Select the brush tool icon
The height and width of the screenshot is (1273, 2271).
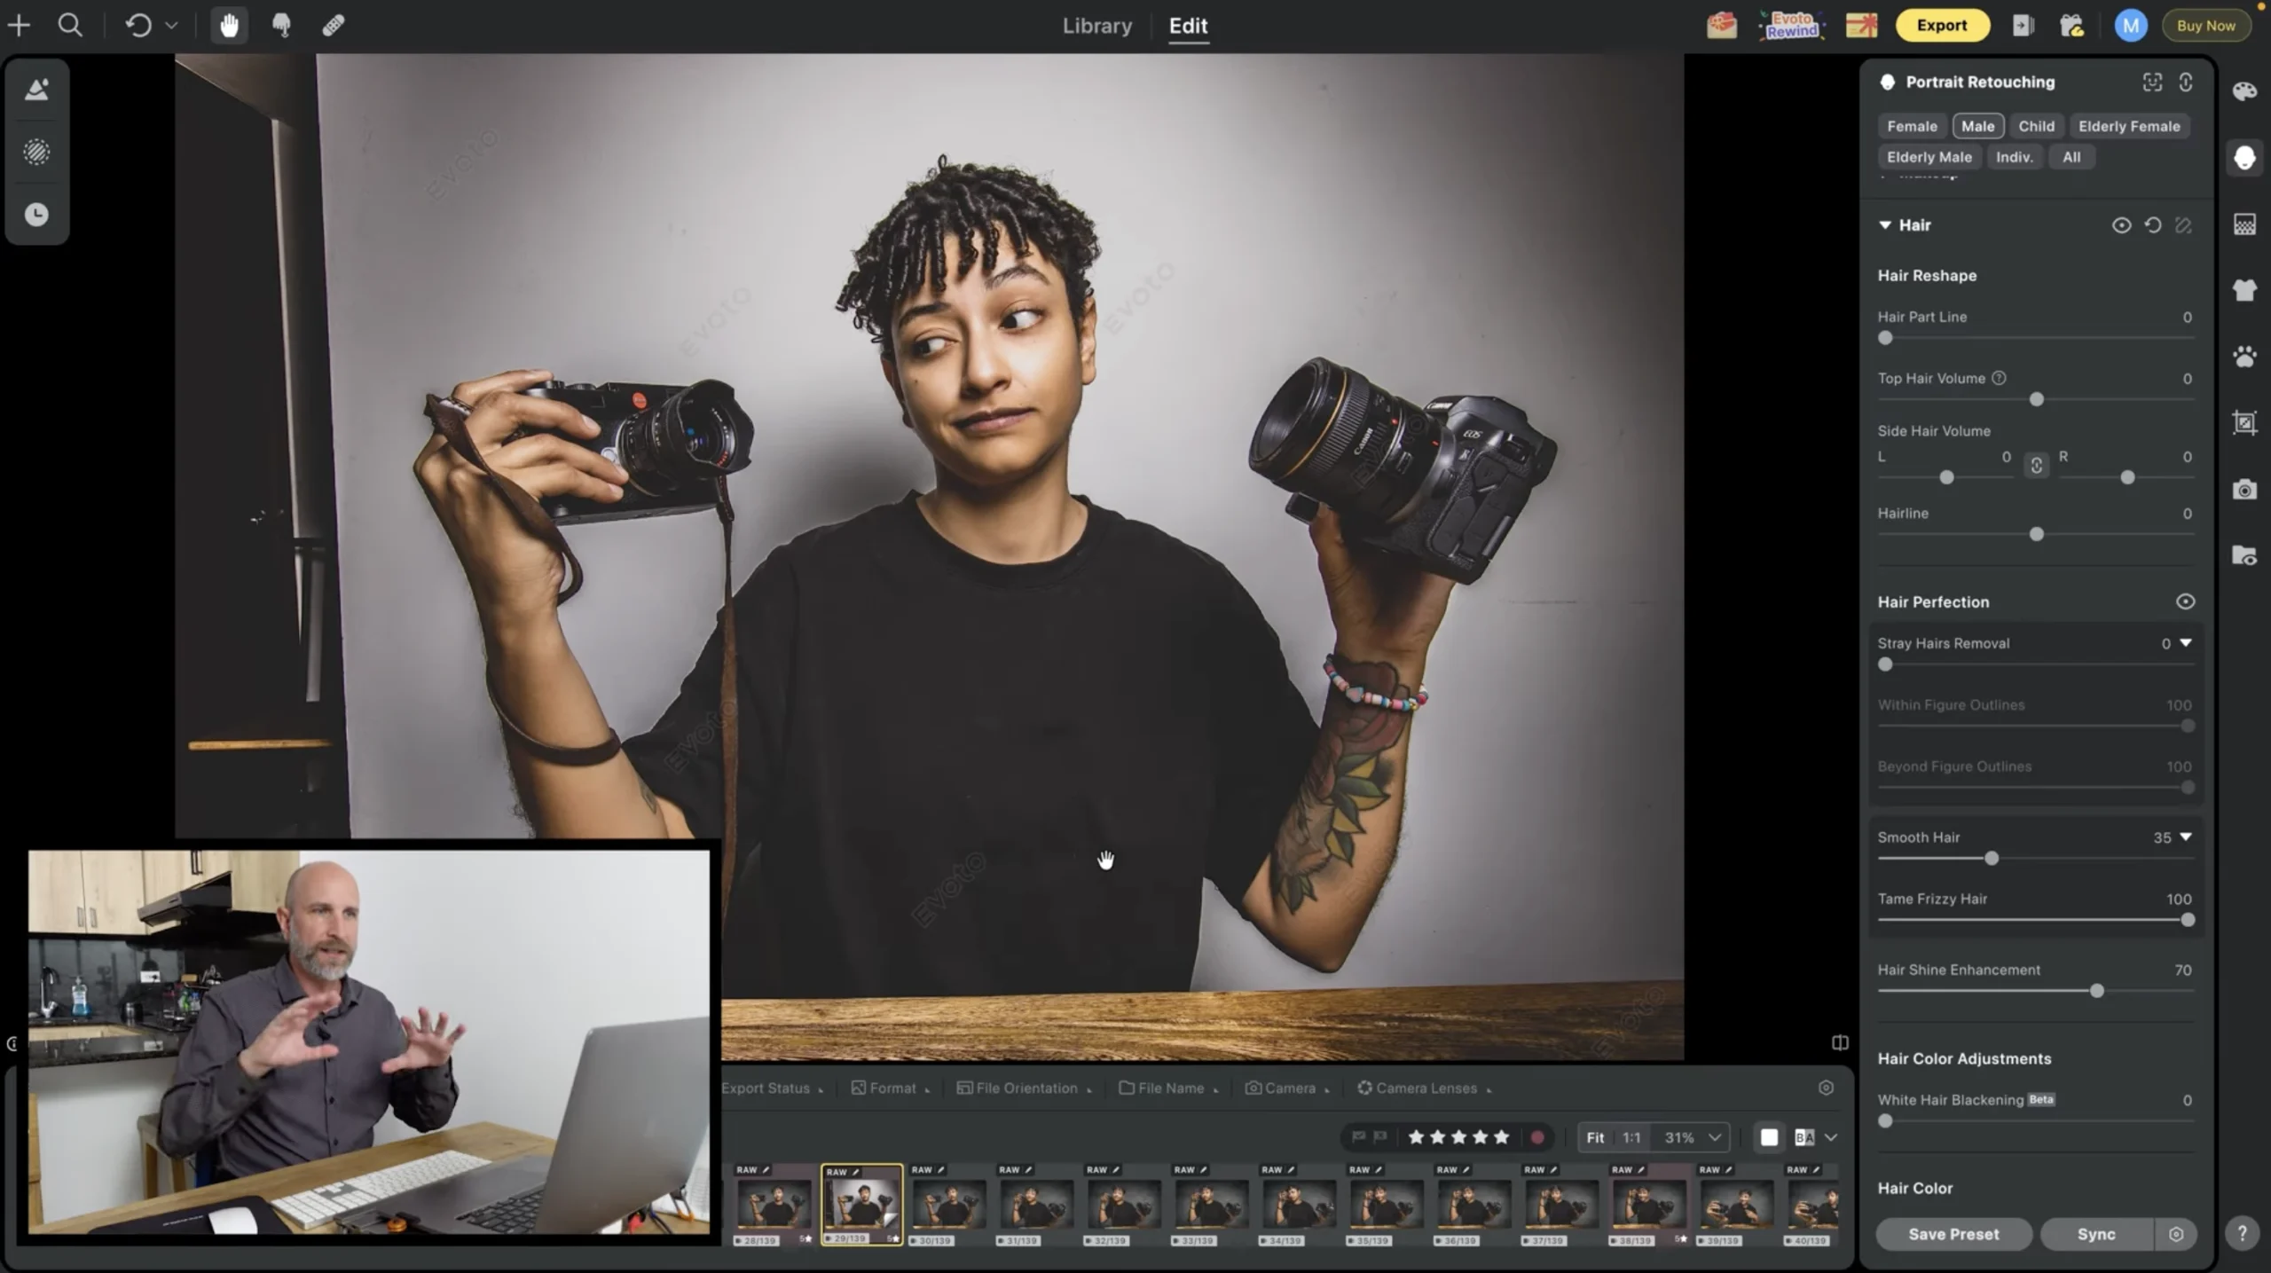pyautogui.click(x=281, y=26)
